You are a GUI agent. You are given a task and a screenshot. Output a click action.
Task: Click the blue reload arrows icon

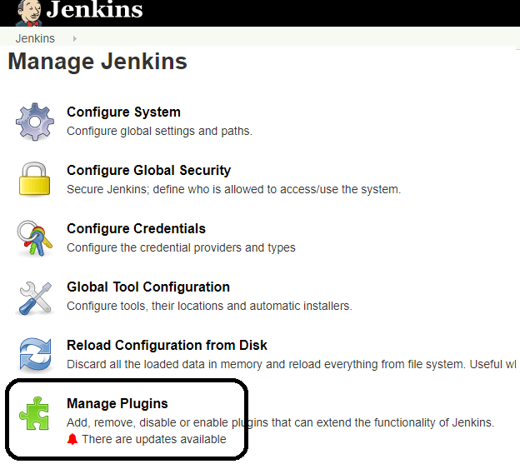[35, 355]
